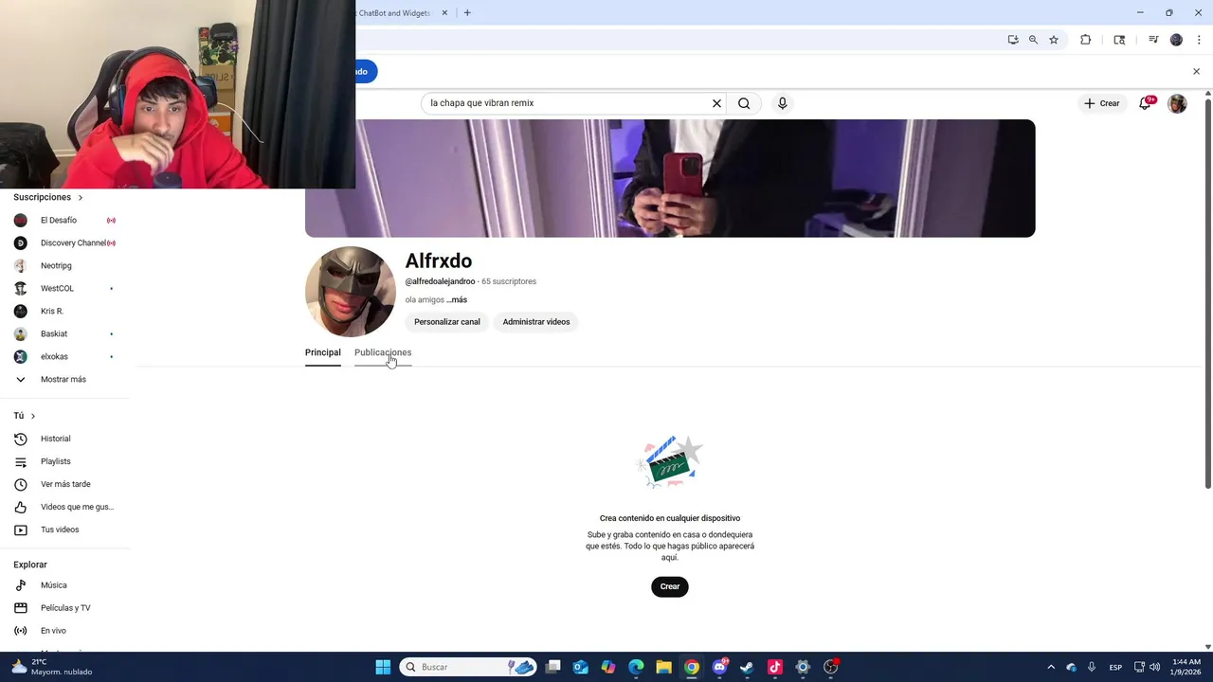The height and width of the screenshot is (682, 1213).
Task: Install app icon in address bar
Action: (1013, 40)
